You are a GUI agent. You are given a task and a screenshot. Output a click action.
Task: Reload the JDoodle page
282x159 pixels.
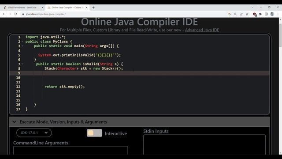point(16,14)
